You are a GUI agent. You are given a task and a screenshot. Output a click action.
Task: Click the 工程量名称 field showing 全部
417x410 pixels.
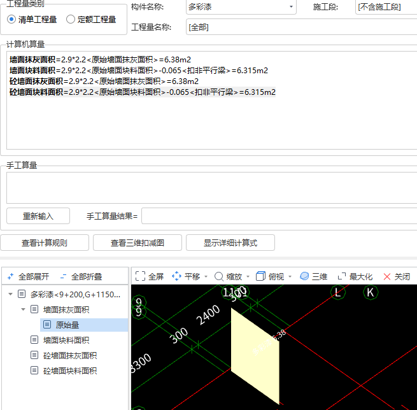pos(301,27)
